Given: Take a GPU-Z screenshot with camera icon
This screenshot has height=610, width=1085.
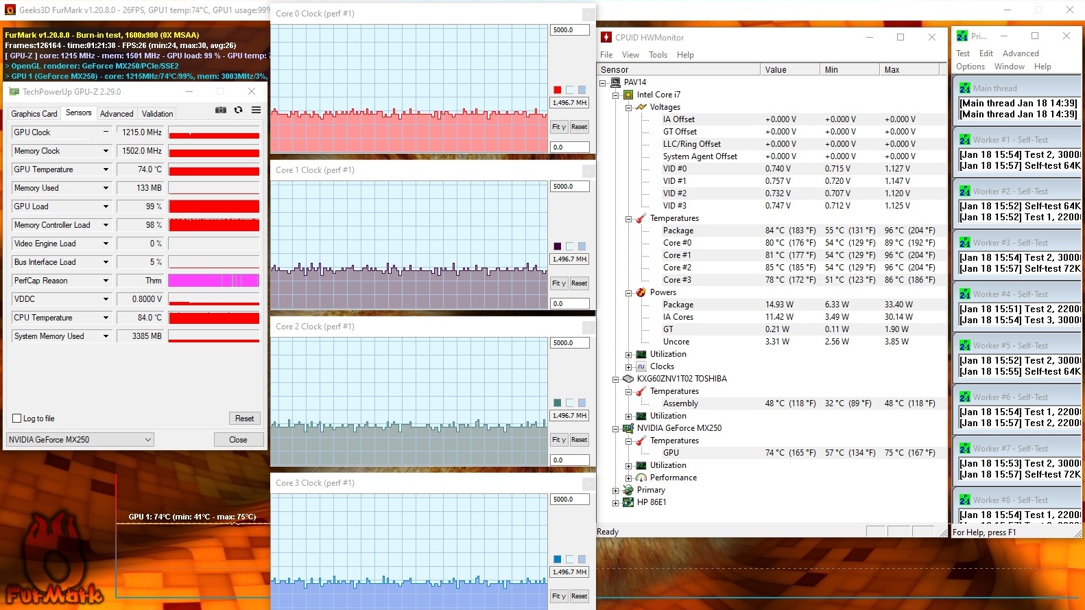Looking at the screenshot, I should (220, 110).
